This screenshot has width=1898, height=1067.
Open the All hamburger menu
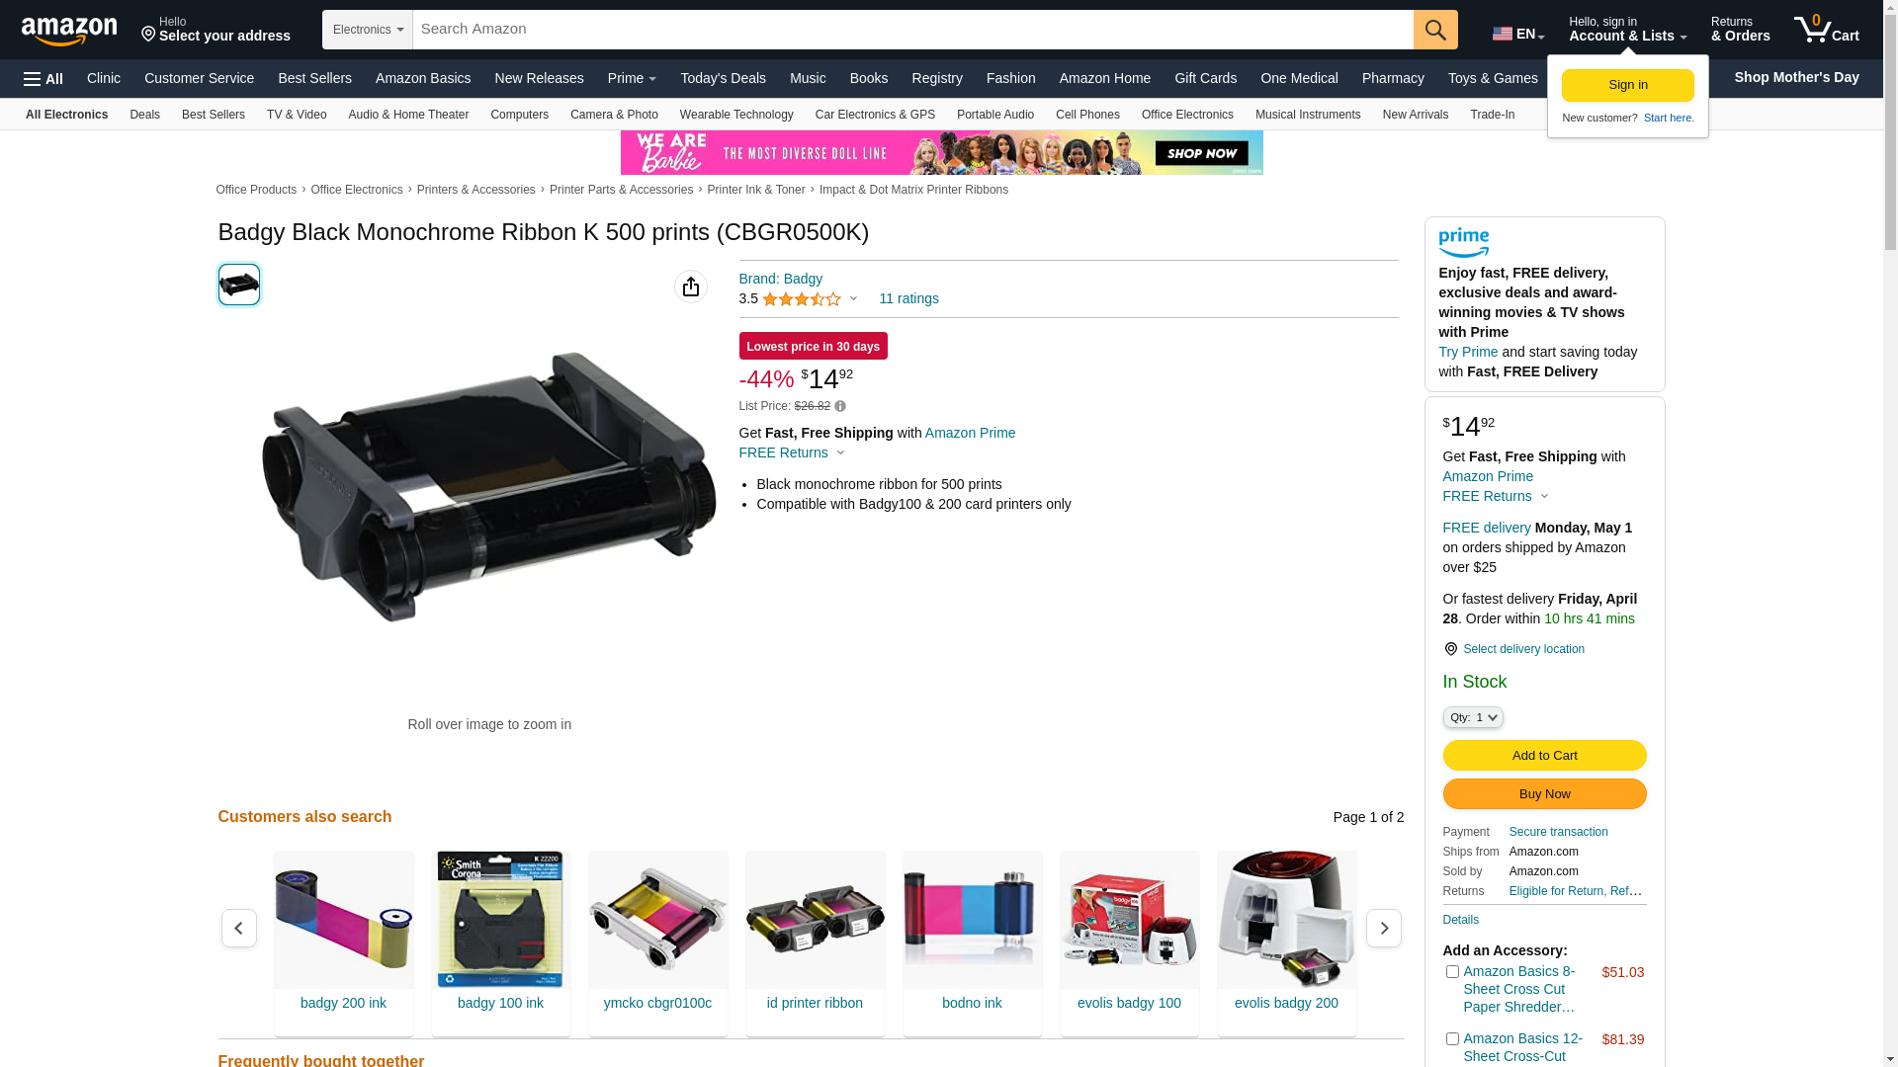(43, 79)
